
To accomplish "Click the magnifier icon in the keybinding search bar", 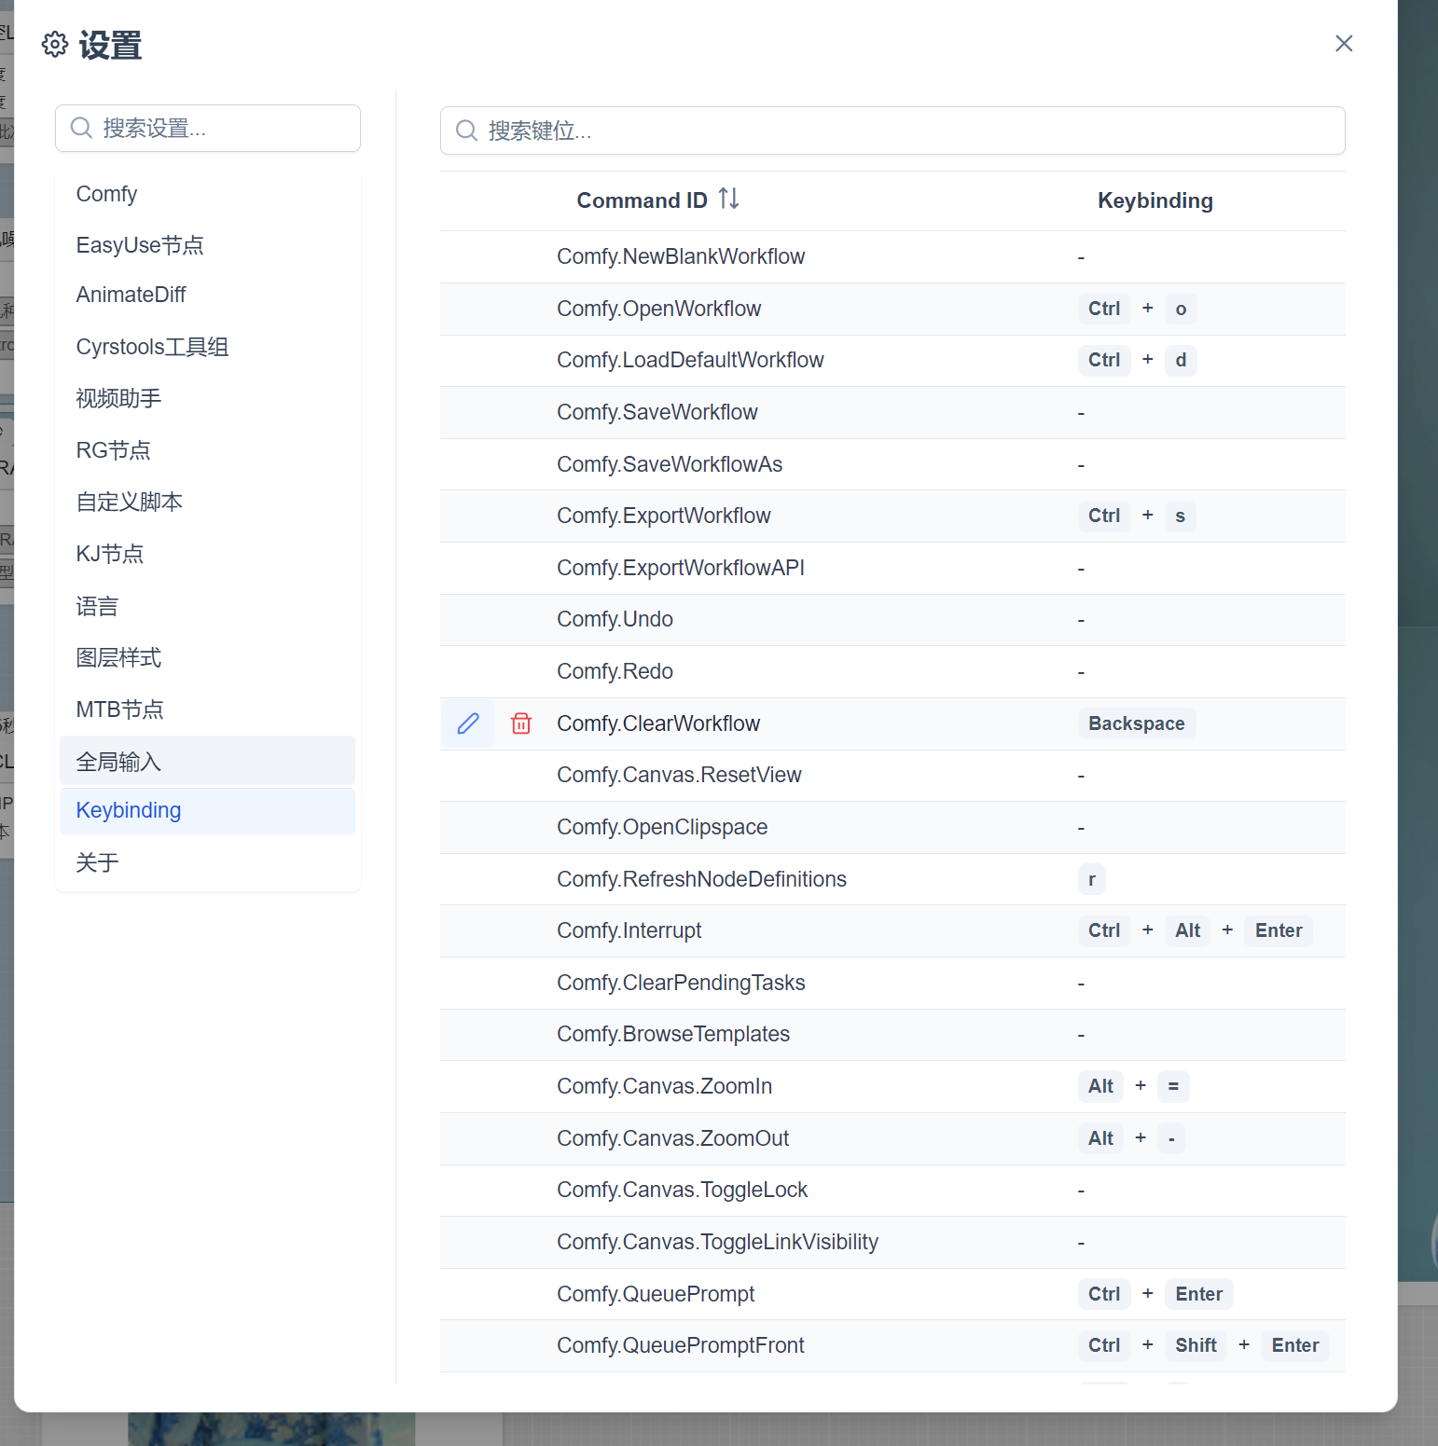I will 466,131.
